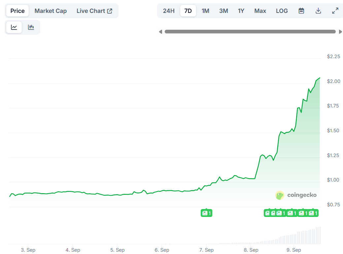Click the 8. Sep date label
This screenshot has width=343, height=254.
[x=251, y=250]
